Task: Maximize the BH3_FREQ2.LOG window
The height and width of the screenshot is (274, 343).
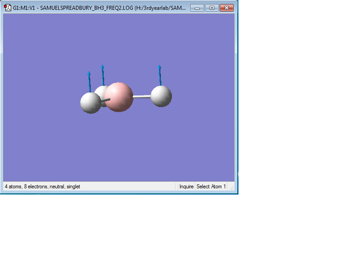Action: pyautogui.click(x=212, y=8)
